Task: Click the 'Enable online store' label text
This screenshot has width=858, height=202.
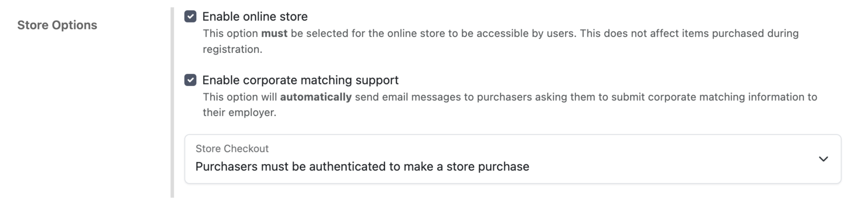Action: pyautogui.click(x=255, y=17)
